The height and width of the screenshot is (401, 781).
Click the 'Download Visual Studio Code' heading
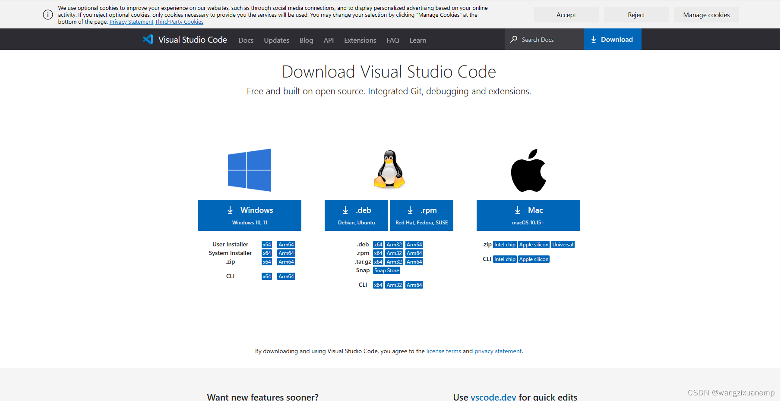point(389,72)
